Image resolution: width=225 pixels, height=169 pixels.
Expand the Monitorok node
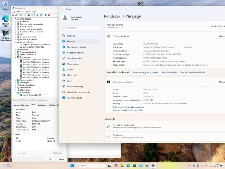(x=15, y=50)
